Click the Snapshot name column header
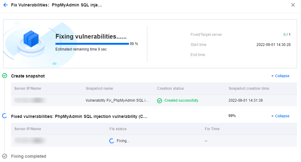This screenshot has height=162, width=301. coord(99,89)
